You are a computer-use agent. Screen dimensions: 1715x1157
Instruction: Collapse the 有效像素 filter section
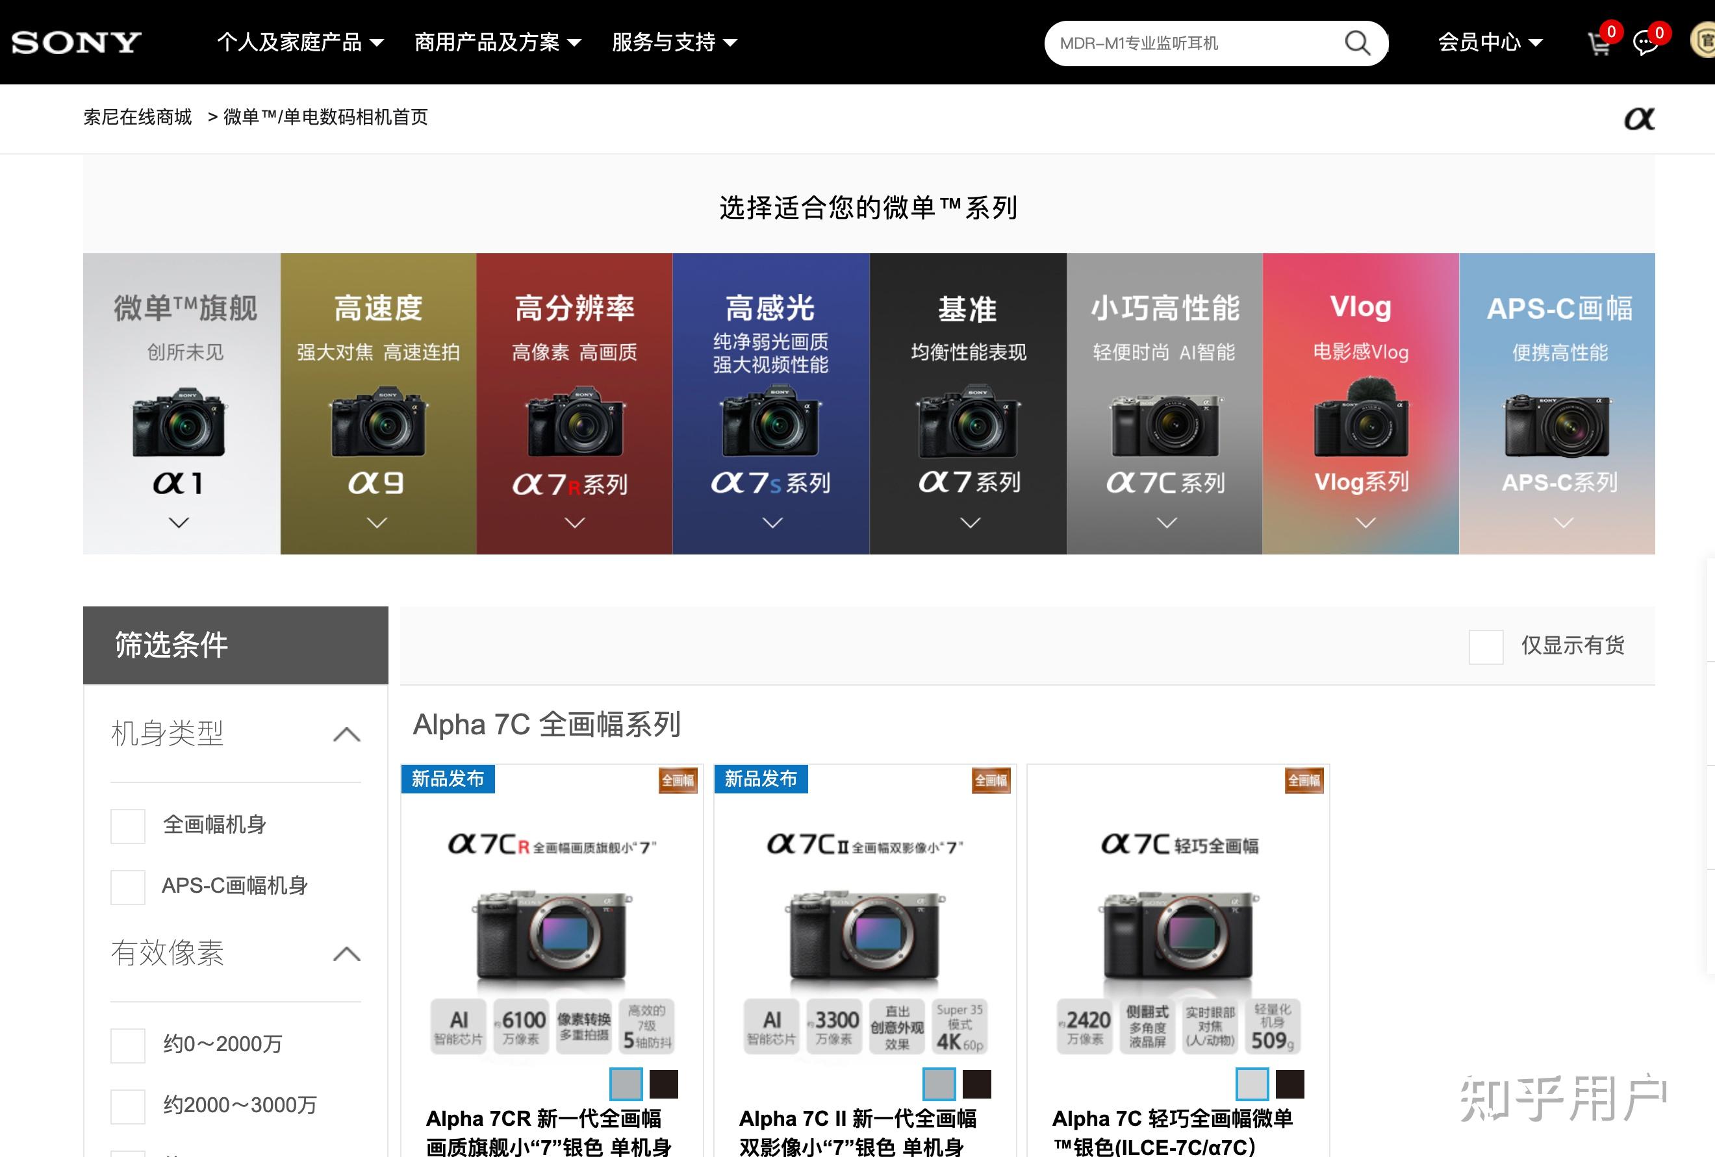(347, 954)
